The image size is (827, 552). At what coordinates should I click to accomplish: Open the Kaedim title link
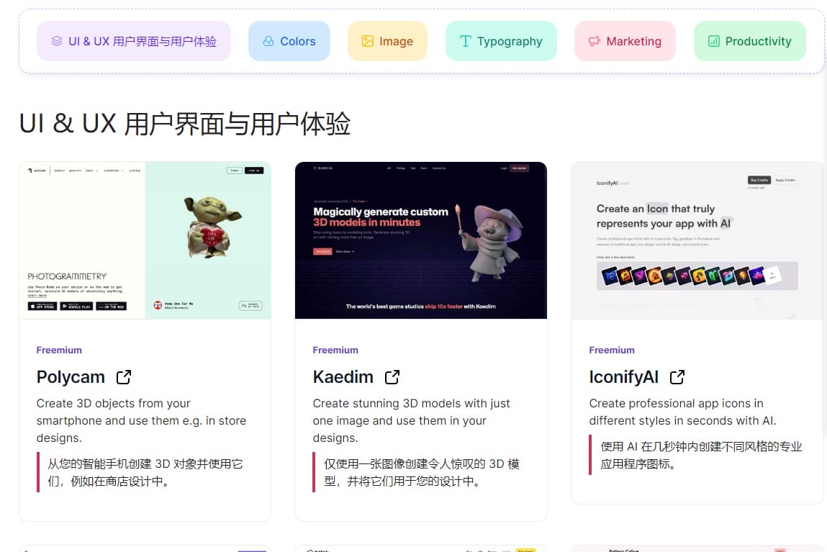343,377
